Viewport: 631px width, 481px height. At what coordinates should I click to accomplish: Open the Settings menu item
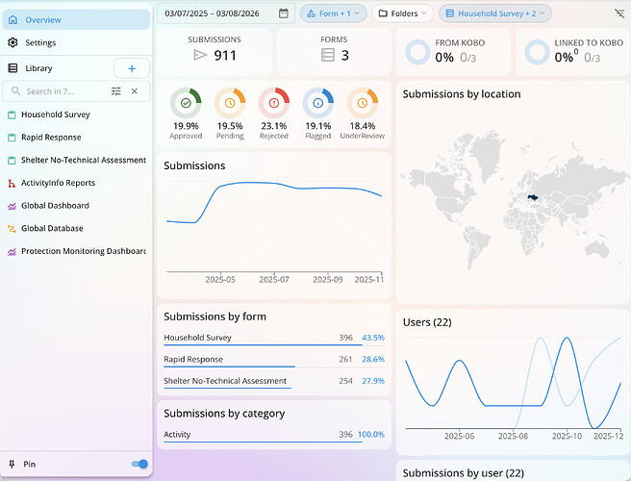tap(40, 42)
